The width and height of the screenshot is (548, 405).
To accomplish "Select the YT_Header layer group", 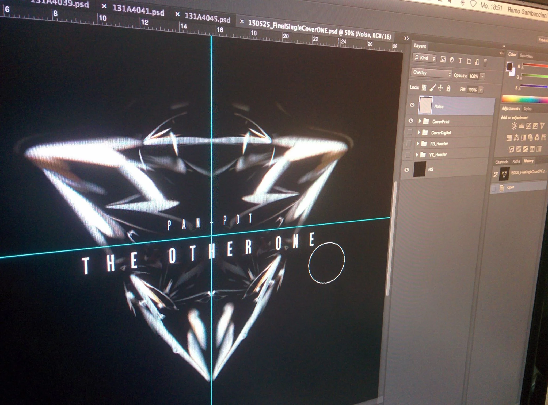I will (x=438, y=155).
